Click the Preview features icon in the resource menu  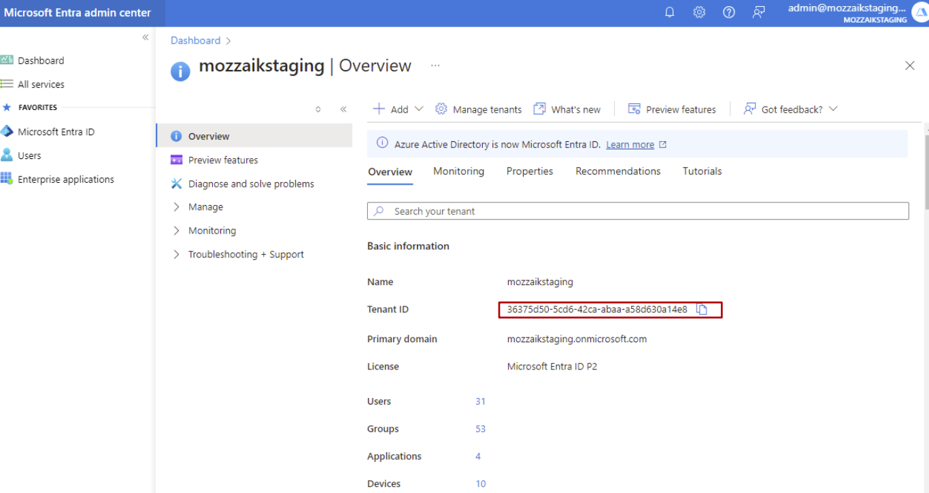[x=176, y=160]
